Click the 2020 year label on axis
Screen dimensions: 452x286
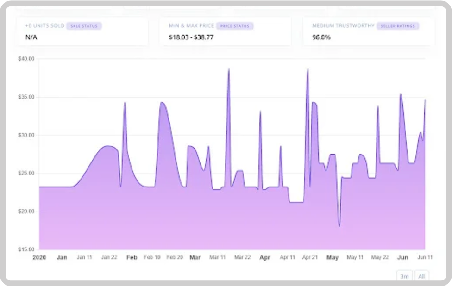[x=39, y=257]
